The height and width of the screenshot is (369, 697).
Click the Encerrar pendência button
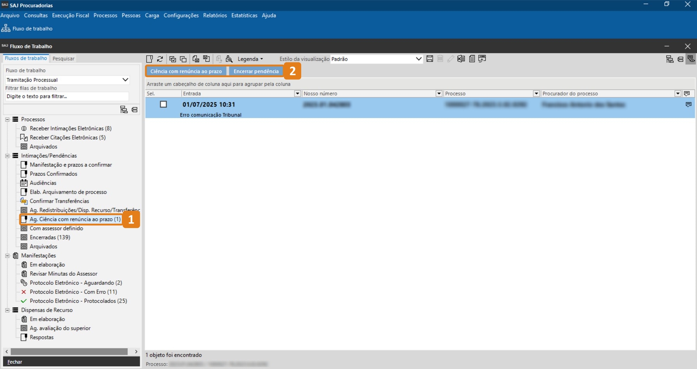[x=256, y=71]
